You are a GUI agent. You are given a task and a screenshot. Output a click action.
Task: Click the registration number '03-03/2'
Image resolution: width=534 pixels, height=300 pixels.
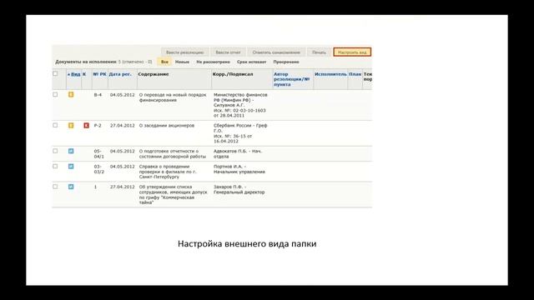[x=99, y=169]
